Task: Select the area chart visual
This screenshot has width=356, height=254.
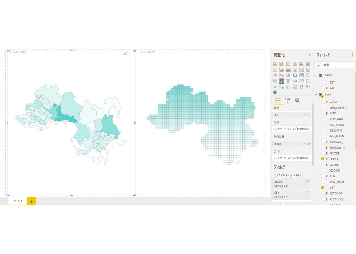Action: coord(281,69)
